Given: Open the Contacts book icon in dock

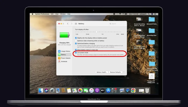Looking at the screenshot, I should click(63, 90).
